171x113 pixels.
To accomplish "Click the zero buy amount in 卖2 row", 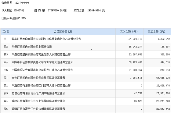I will point(141,86).
